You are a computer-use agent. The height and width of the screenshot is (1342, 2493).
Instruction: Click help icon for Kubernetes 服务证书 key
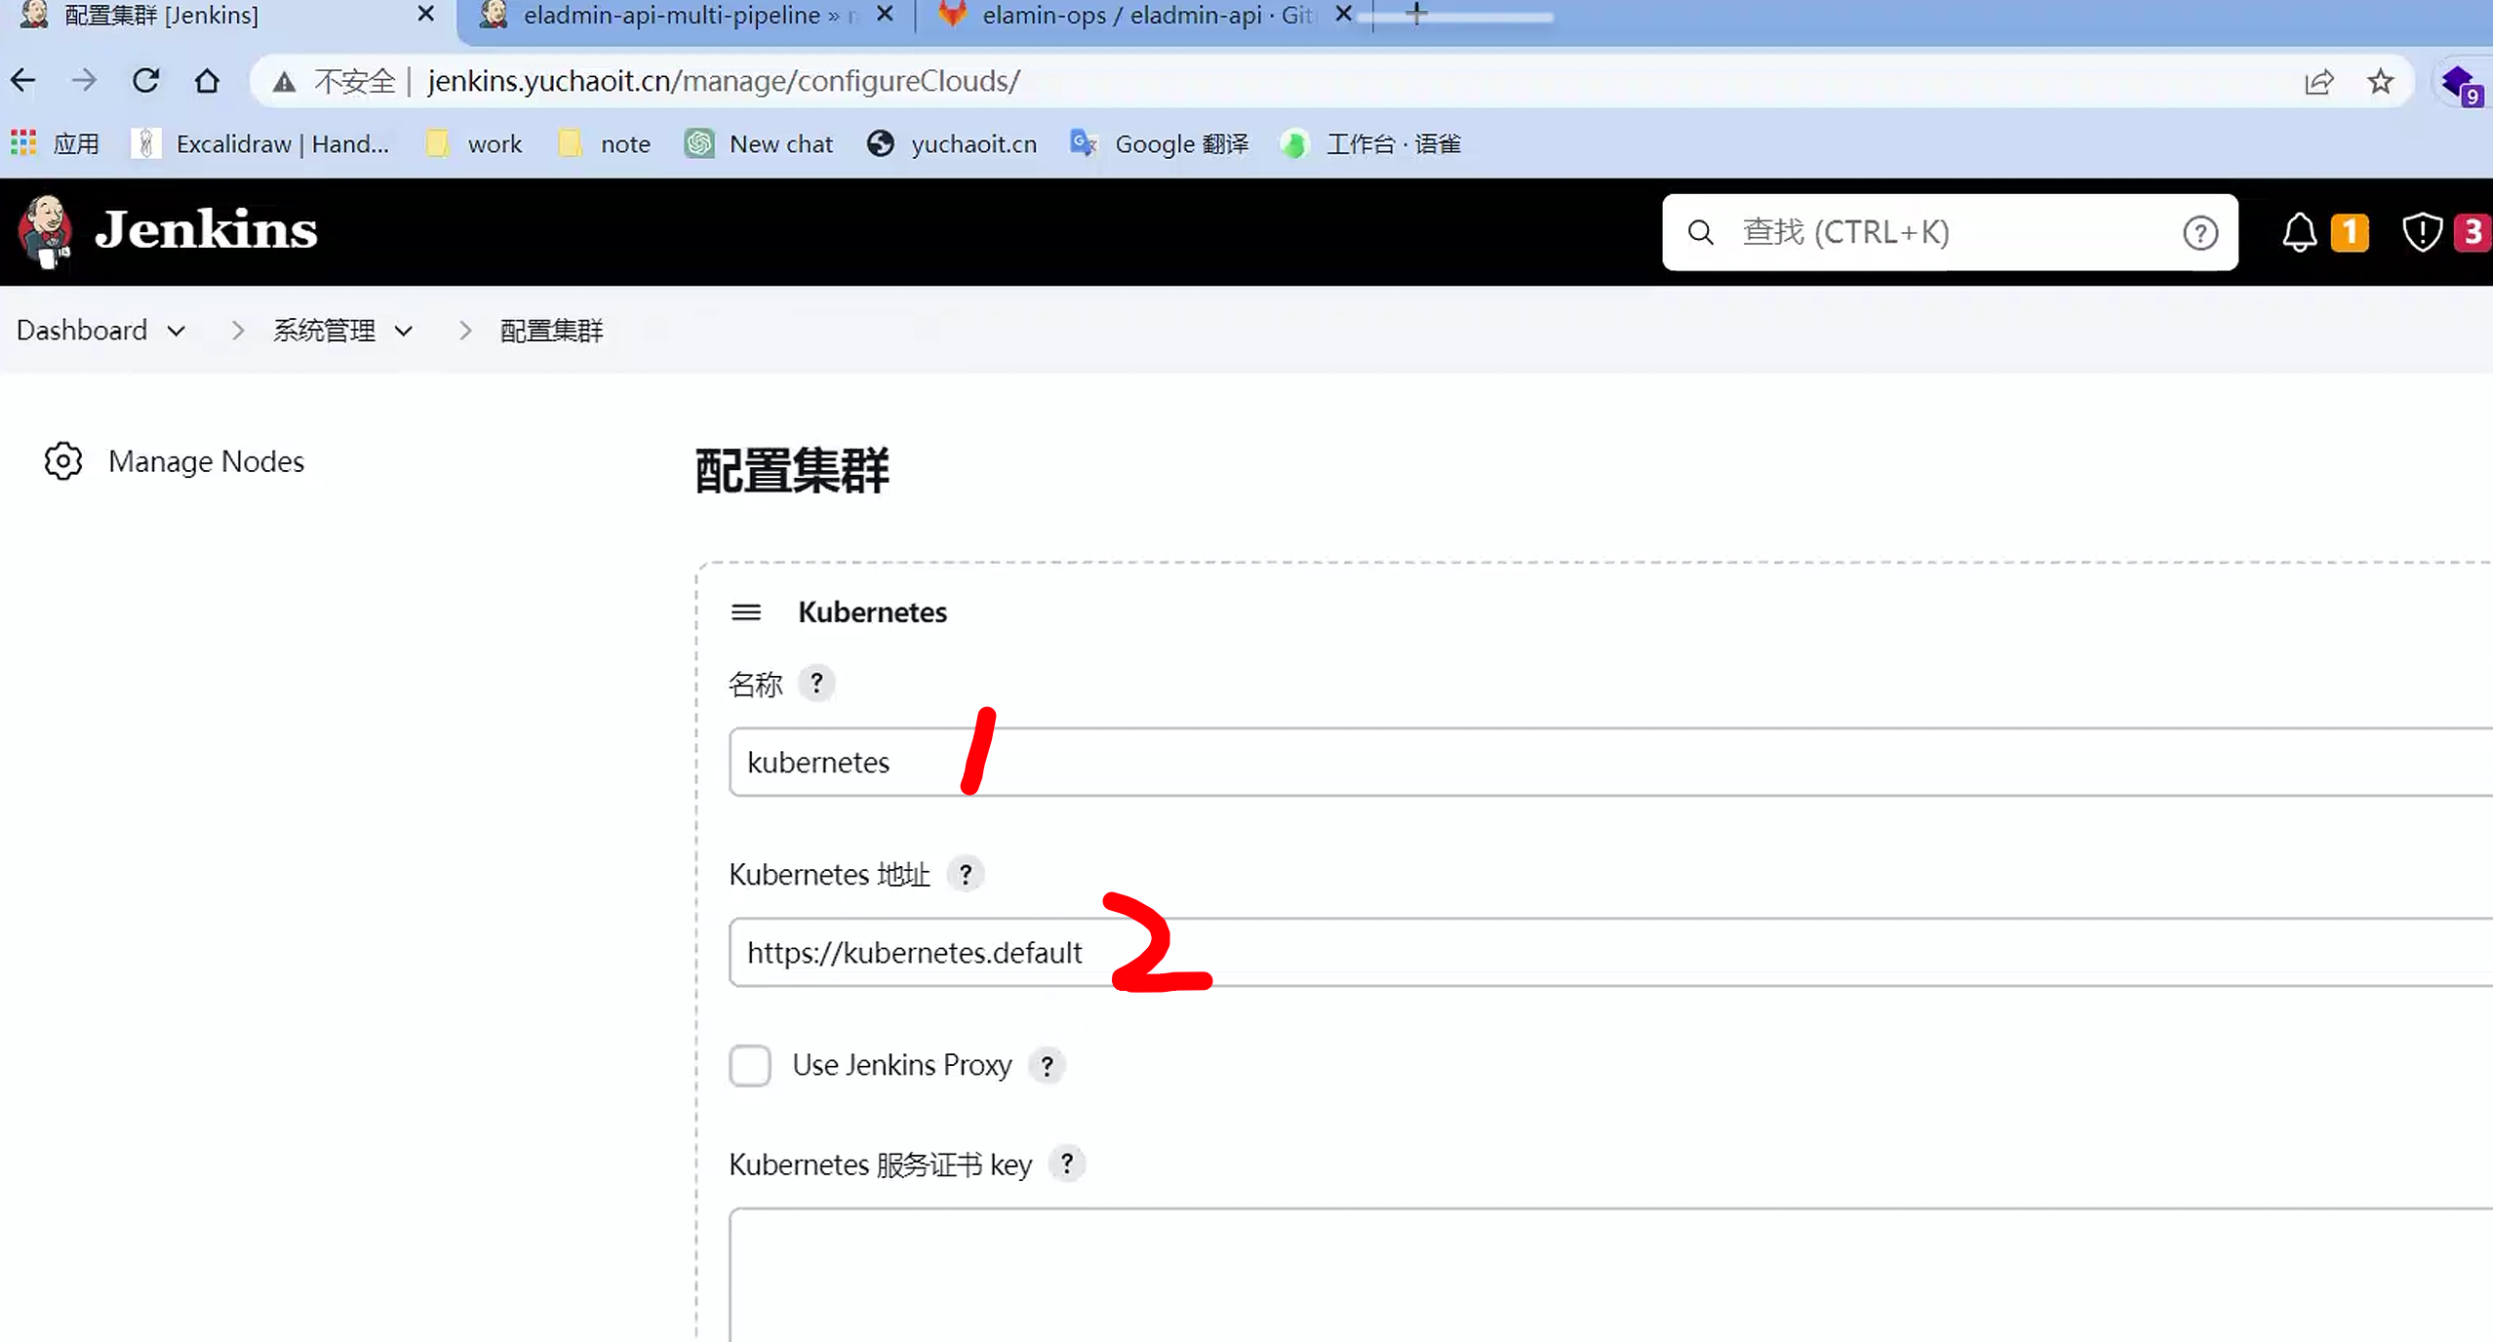pos(1066,1164)
